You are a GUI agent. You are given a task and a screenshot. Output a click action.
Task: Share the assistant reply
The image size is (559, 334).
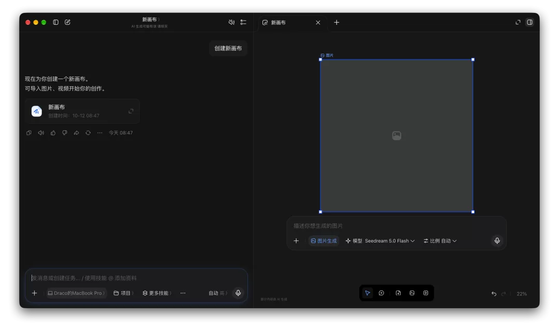click(76, 133)
